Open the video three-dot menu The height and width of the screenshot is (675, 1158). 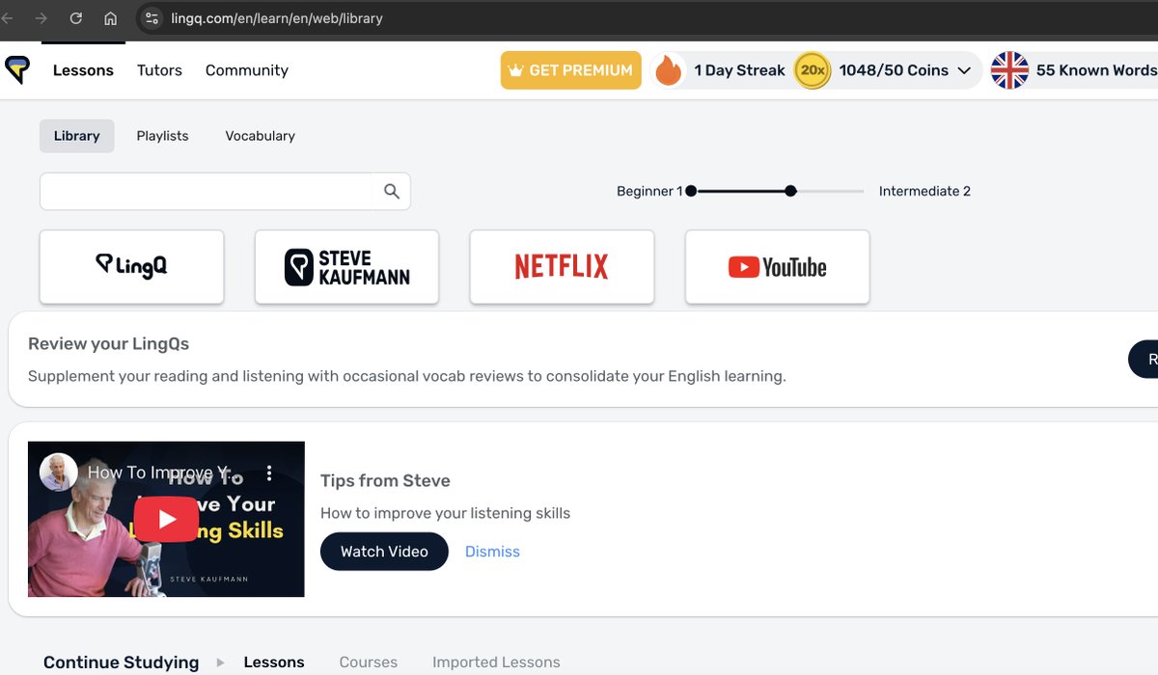(269, 472)
